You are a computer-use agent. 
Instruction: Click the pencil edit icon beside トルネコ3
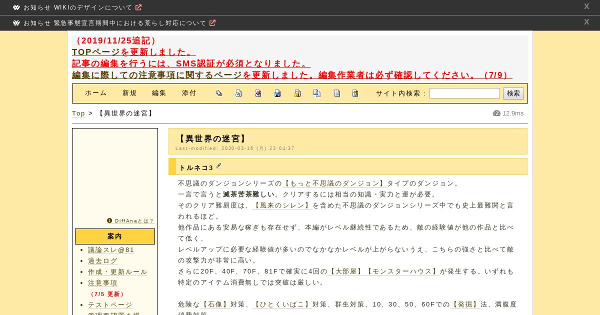click(x=218, y=166)
